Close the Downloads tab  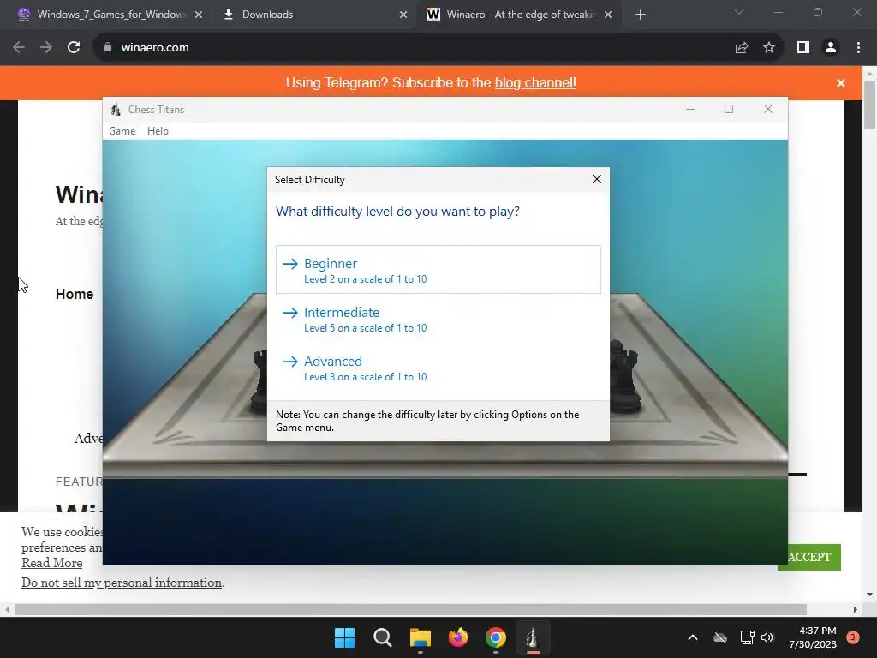click(403, 15)
